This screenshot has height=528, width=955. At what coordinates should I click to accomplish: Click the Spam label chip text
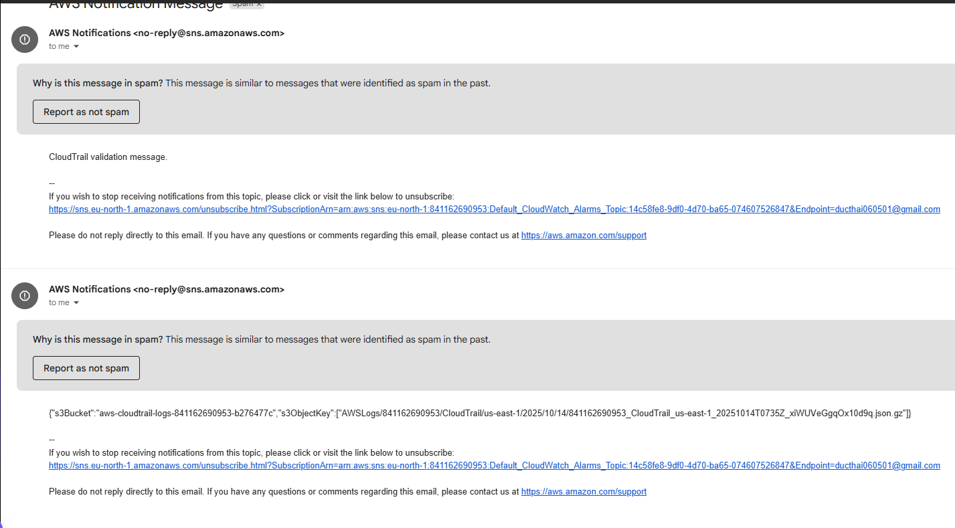tap(242, 4)
